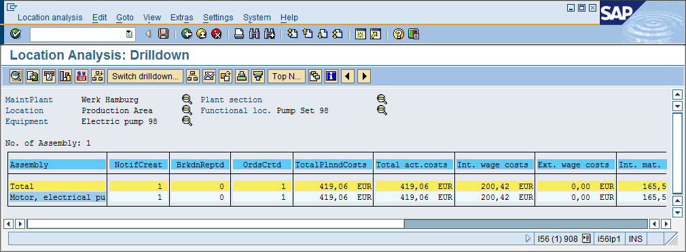Click the Motor, electrical pu row
The height and width of the screenshot is (252, 686).
[x=58, y=197]
